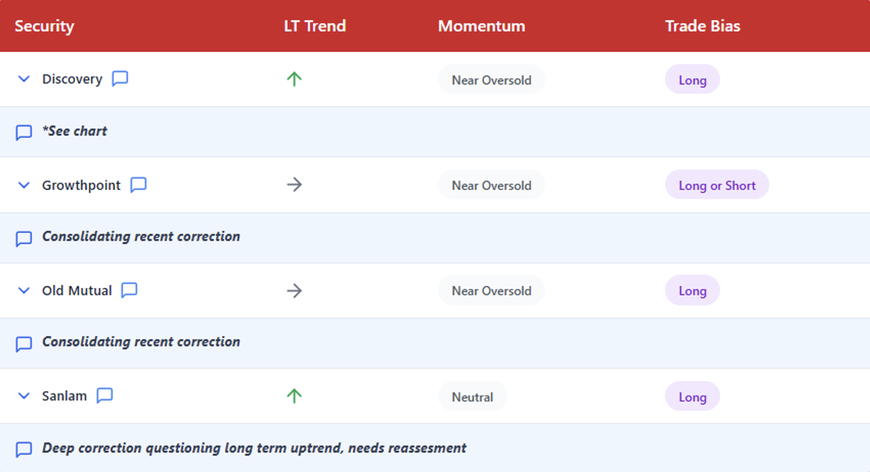
Task: Collapse the Old Mutual row chevron
Action: tap(24, 291)
